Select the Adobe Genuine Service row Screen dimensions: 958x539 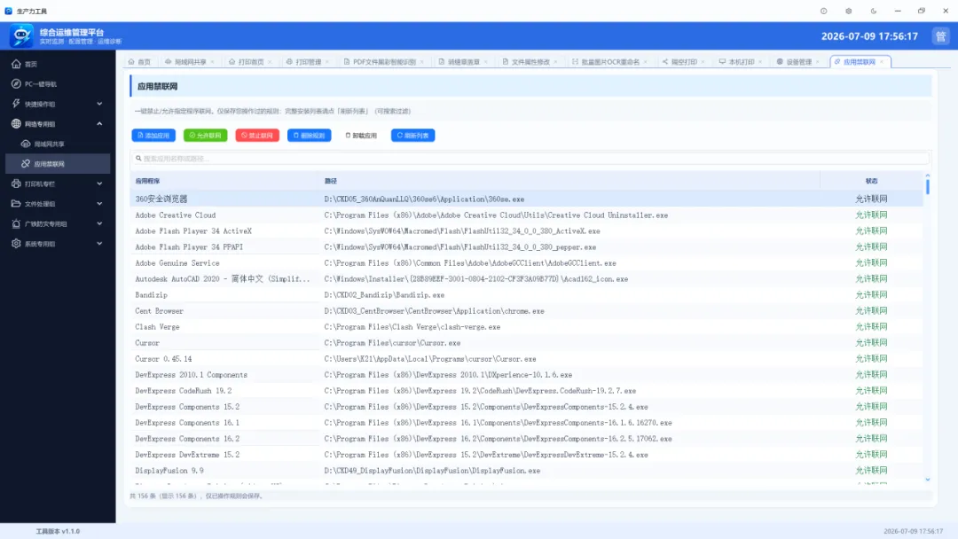(527, 263)
